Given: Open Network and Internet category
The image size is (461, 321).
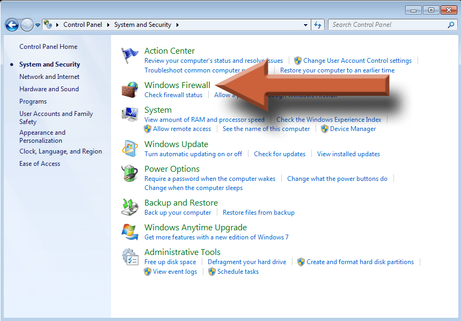Looking at the screenshot, I should click(x=49, y=77).
